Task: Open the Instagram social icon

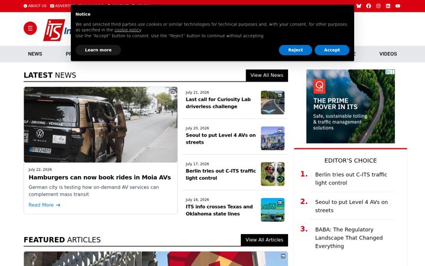Action: tap(378, 6)
